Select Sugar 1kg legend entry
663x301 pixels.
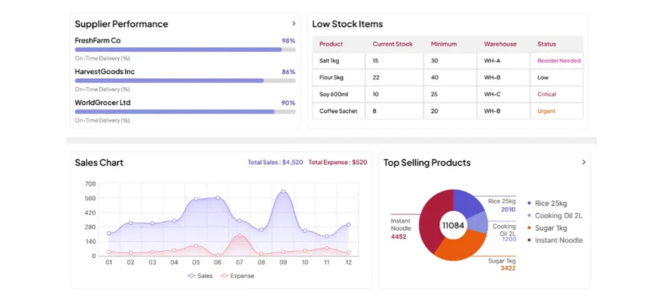(547, 228)
